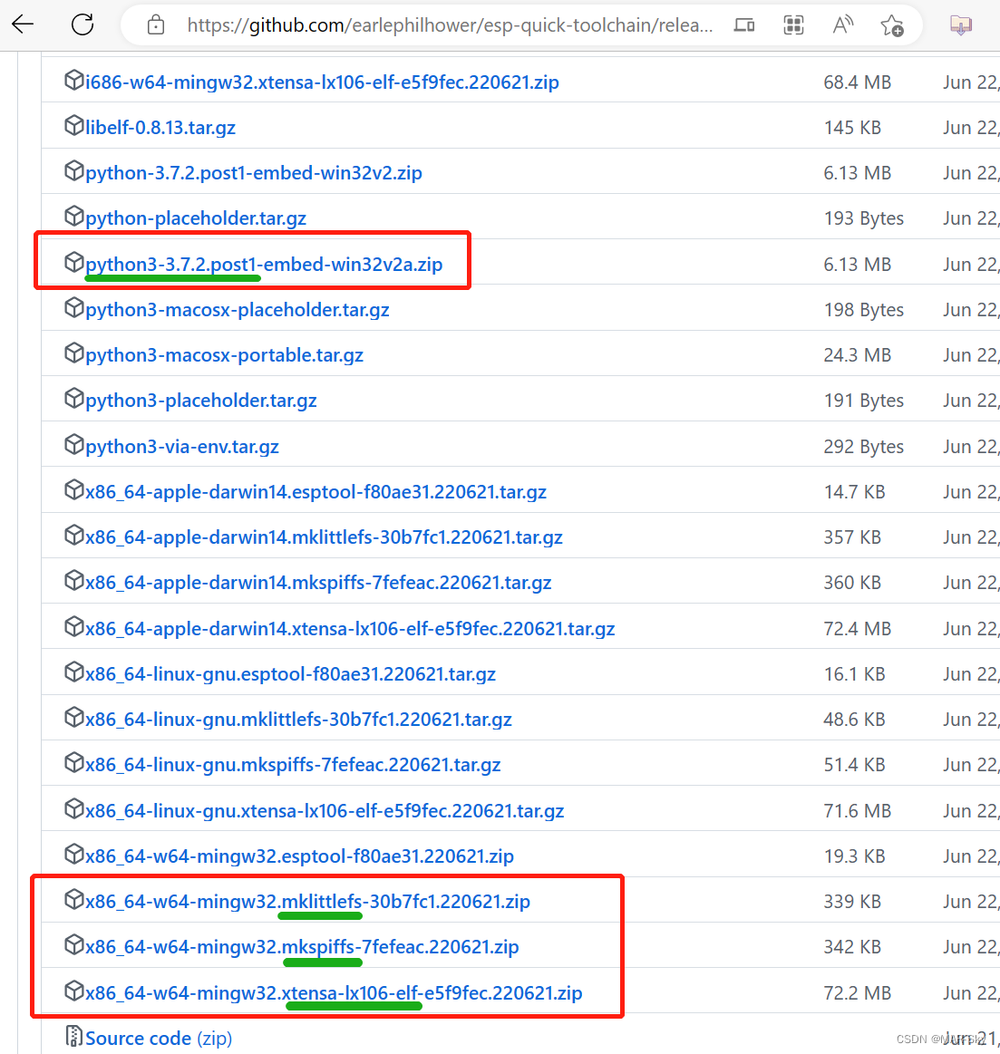Download Source code (zip)

tap(159, 1039)
